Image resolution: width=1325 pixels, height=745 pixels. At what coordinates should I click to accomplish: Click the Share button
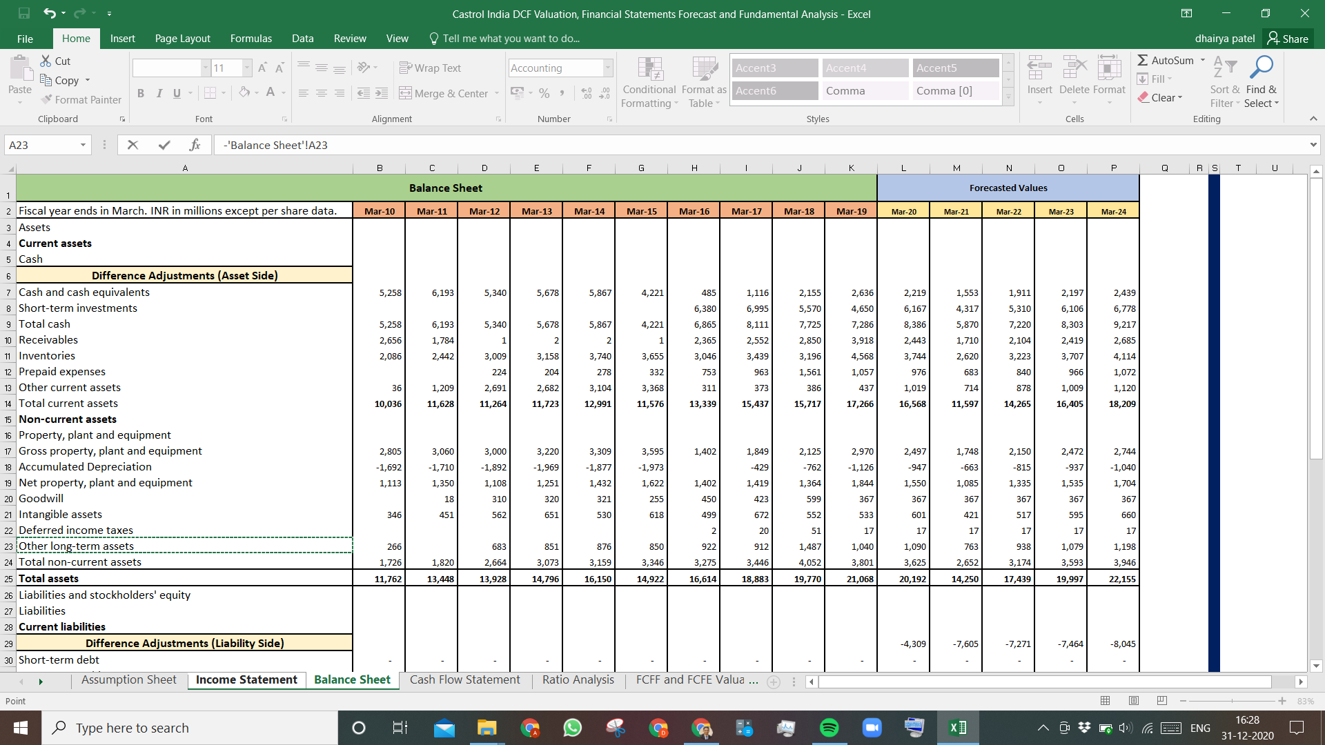(x=1288, y=39)
